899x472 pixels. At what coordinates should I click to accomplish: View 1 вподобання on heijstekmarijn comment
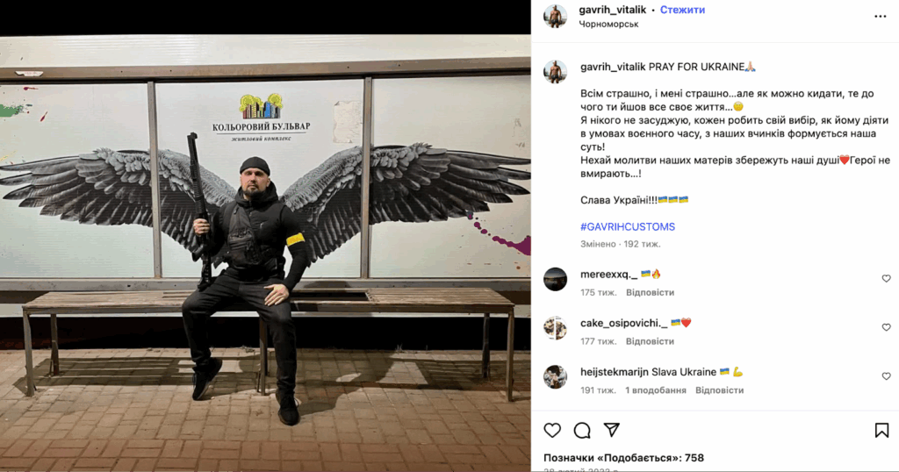(655, 390)
